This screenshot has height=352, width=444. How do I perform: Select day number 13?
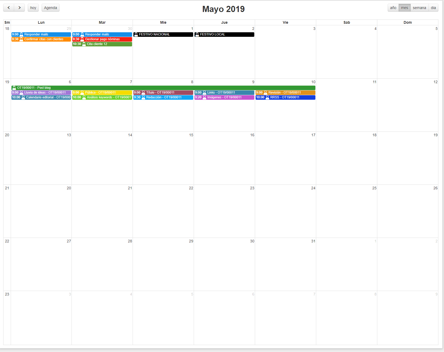(x=69, y=135)
